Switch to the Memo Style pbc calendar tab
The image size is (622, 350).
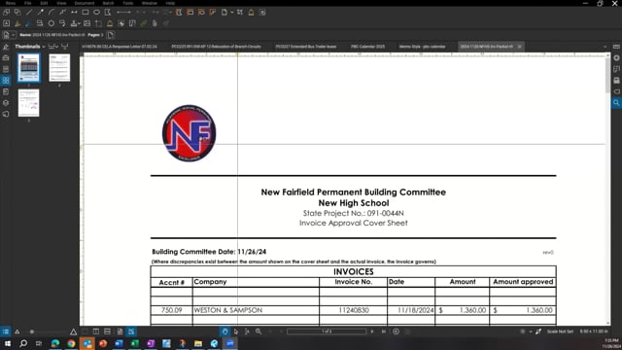click(x=422, y=47)
